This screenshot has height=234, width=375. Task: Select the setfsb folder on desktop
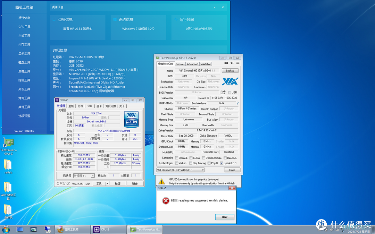click(8, 166)
